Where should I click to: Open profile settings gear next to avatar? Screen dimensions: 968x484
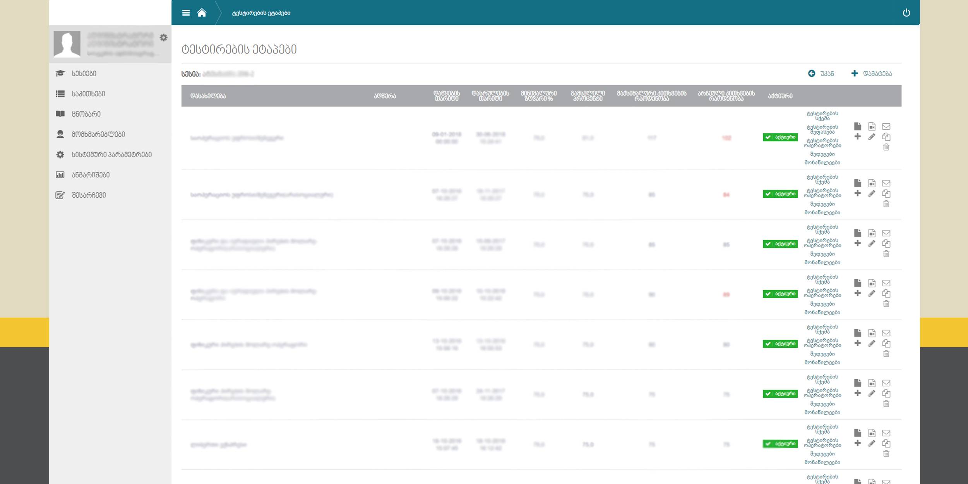[x=164, y=38]
